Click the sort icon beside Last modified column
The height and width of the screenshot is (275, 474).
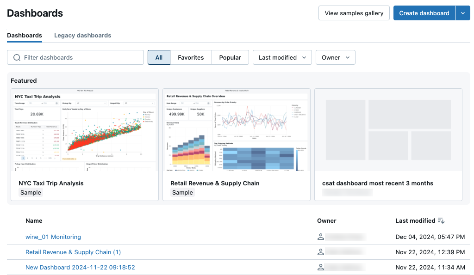coord(441,221)
